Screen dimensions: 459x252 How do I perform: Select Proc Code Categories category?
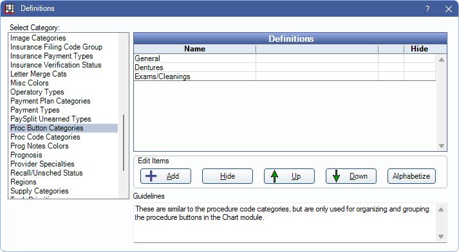point(64,137)
